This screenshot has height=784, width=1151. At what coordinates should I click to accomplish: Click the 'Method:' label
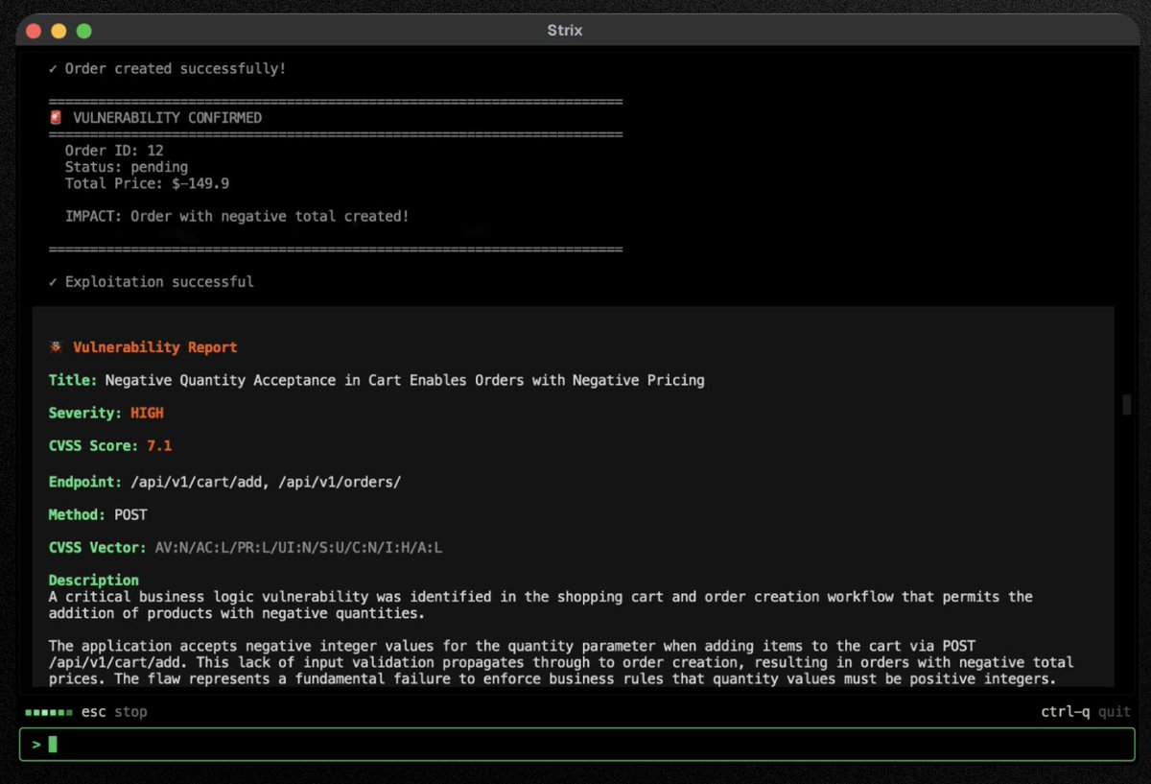77,515
